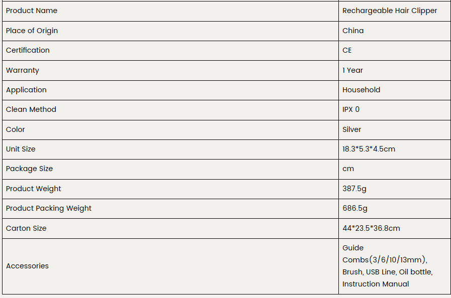Click the "Household" application value
The width and height of the screenshot is (451, 298).
[x=361, y=90]
